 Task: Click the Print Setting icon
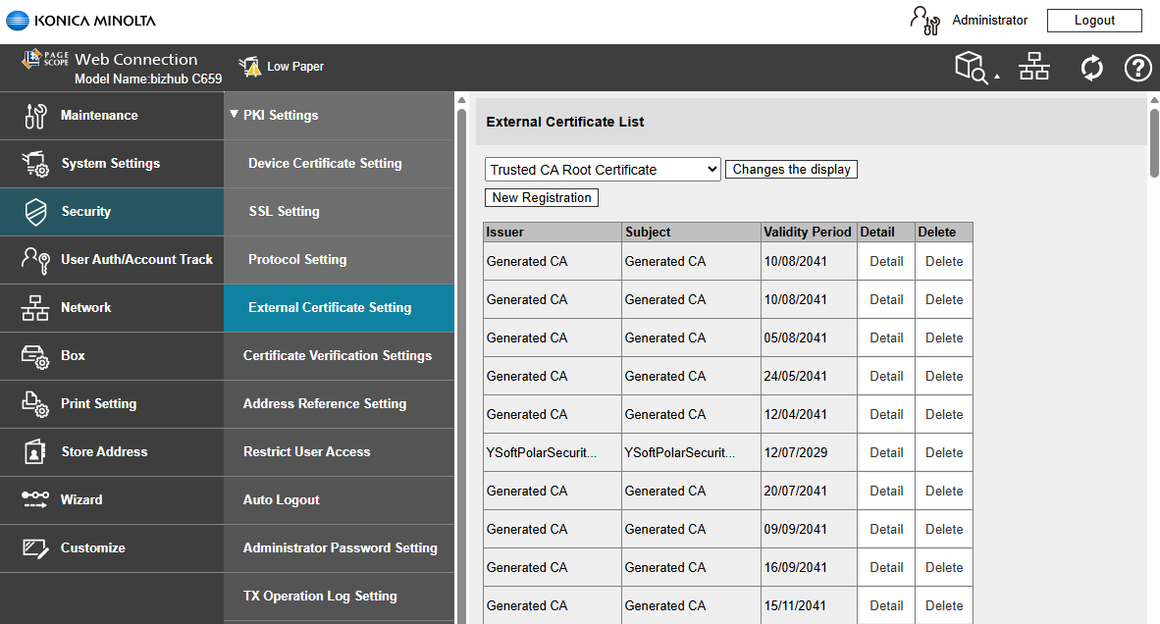tap(35, 404)
